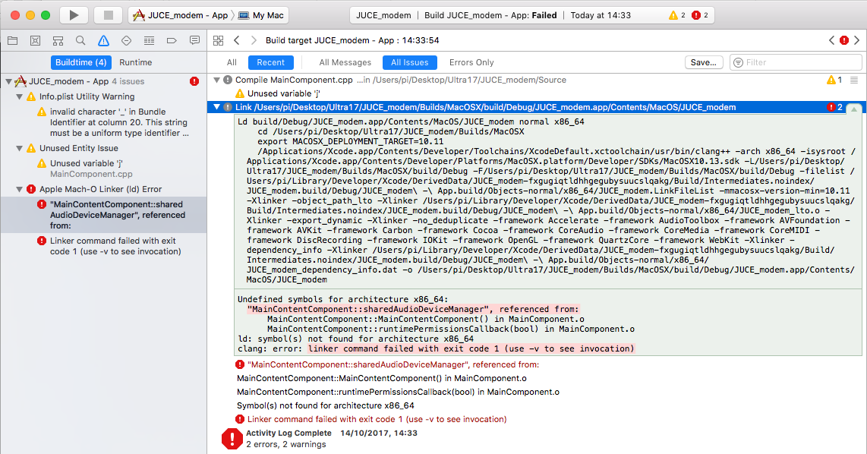The width and height of the screenshot is (867, 454).
Task: Open the report navigator speech bubble
Action: [x=194, y=40]
